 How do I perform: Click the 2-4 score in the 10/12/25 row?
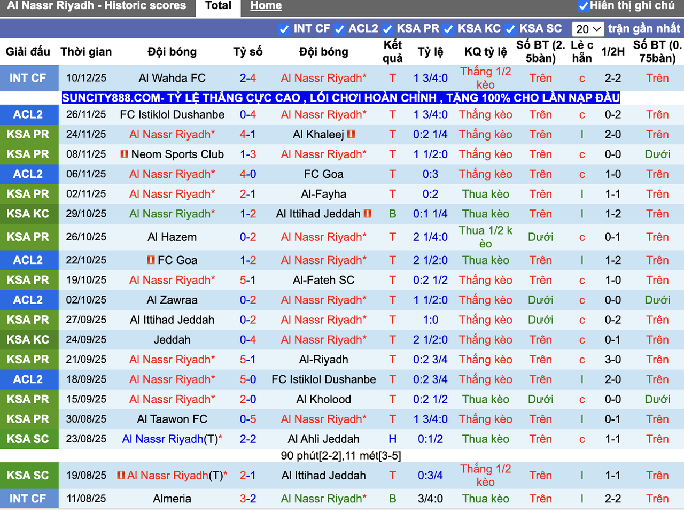point(248,78)
